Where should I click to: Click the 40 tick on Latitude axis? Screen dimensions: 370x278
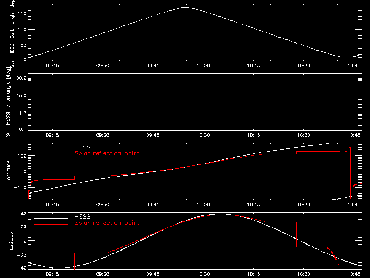24,214
